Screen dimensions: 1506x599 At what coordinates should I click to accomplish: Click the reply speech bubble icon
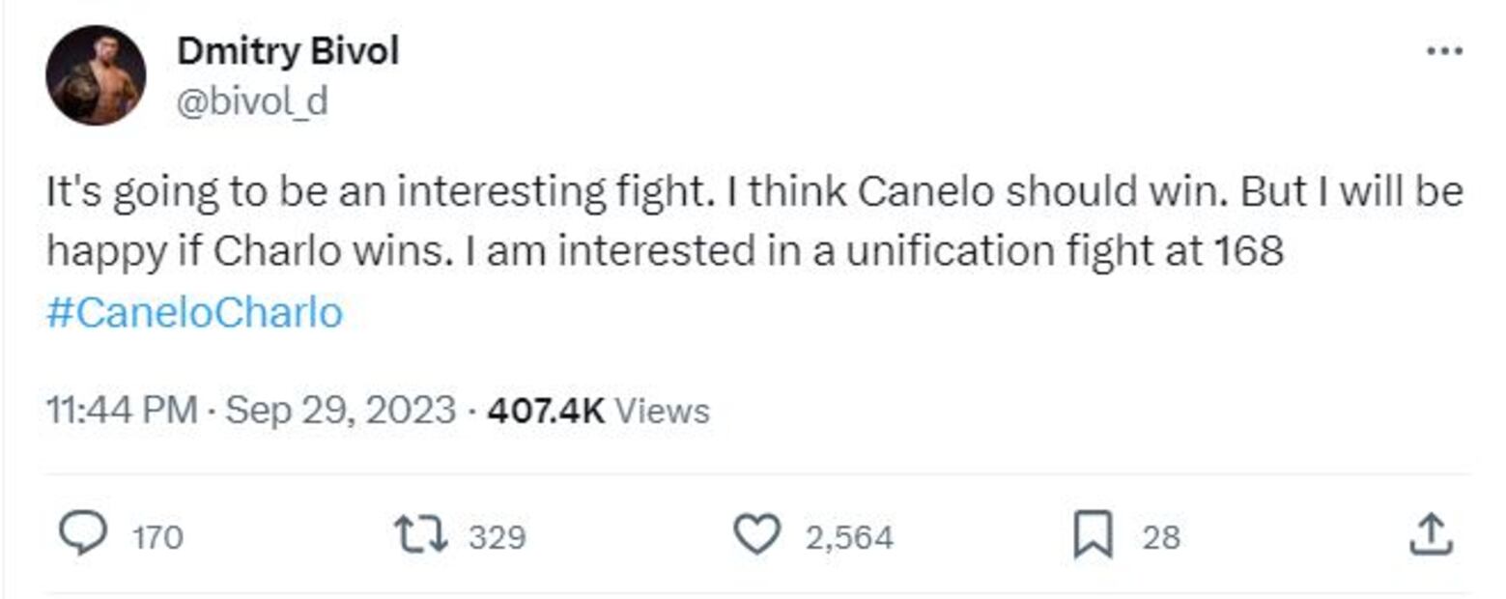coord(84,534)
